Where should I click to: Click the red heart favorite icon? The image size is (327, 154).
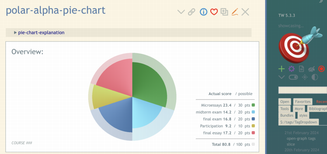214,12
